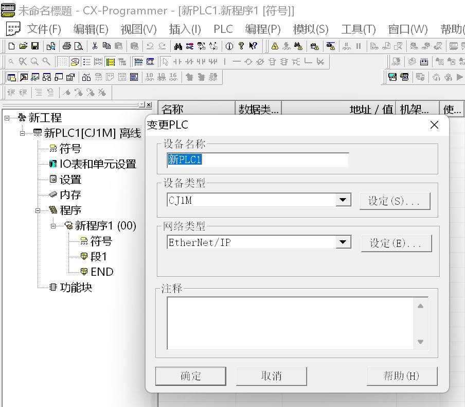Select 设置 in the project tree
The height and width of the screenshot is (407, 465).
point(70,180)
